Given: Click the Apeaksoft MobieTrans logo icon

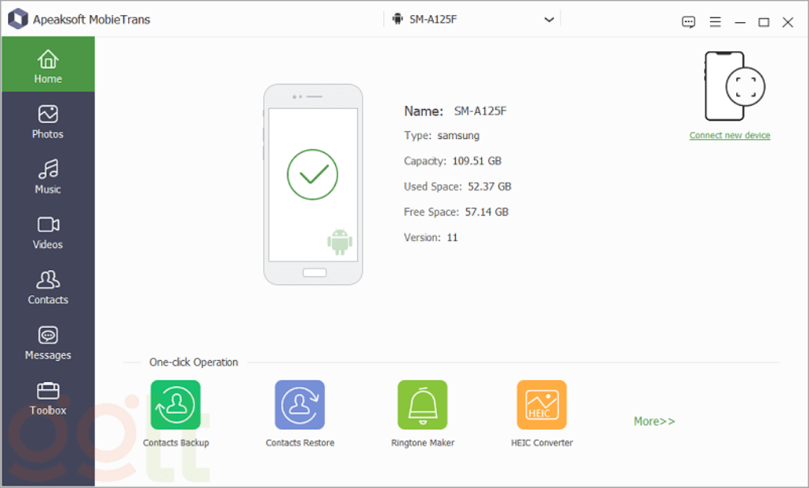Looking at the screenshot, I should pyautogui.click(x=17, y=19).
